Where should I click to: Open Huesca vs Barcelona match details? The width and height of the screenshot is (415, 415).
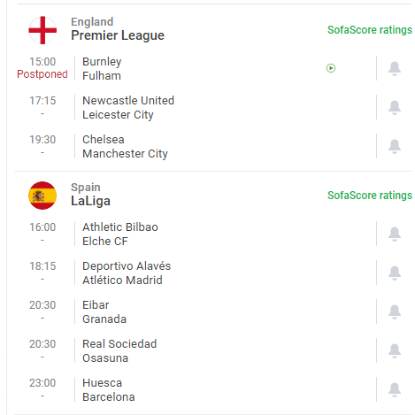(x=195, y=389)
